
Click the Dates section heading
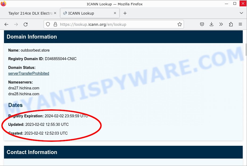15,105
